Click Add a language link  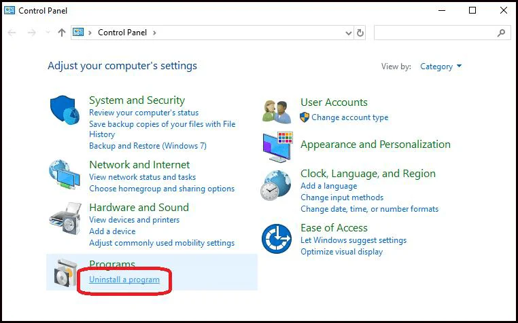click(x=329, y=186)
